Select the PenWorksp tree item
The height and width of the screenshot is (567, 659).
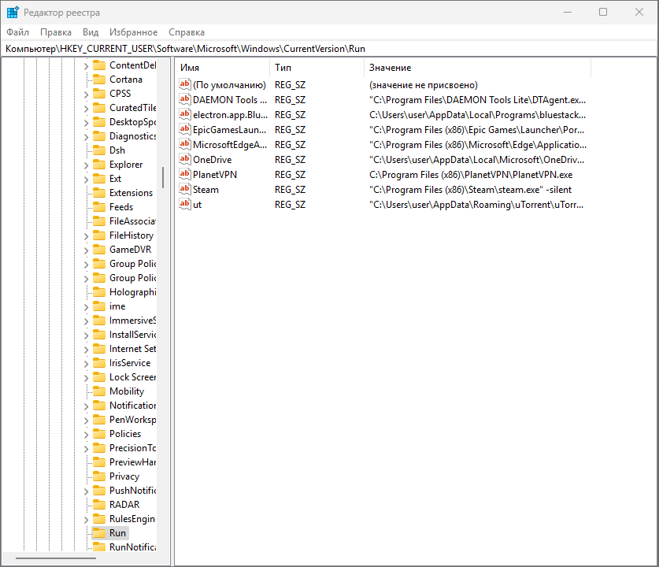132,420
